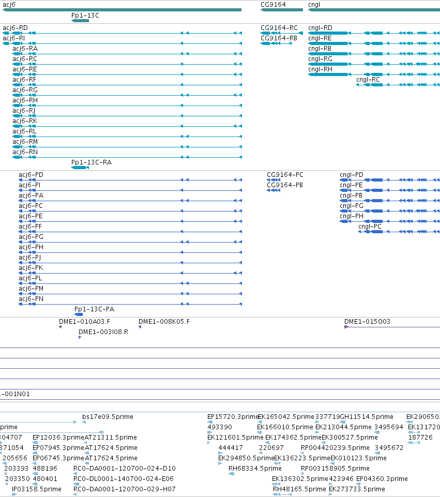Click the IP03158.5prime EST label

coord(37,489)
